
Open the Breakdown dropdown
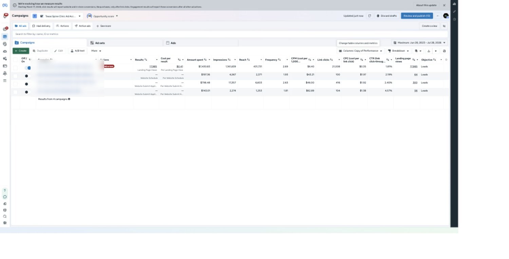(398, 51)
